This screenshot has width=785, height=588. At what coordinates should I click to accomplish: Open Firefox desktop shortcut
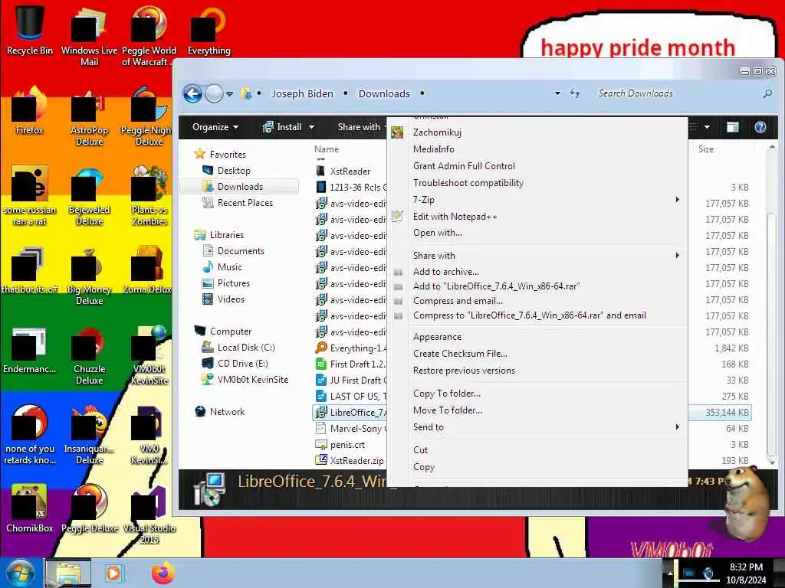(x=30, y=111)
